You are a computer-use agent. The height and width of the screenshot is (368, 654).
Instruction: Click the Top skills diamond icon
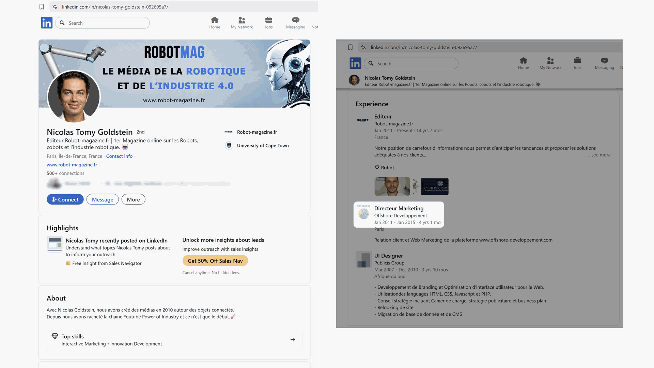click(54, 336)
